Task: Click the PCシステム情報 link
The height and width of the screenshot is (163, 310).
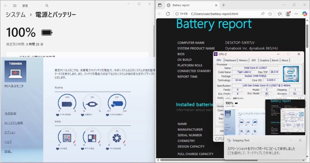Action: 13,123
